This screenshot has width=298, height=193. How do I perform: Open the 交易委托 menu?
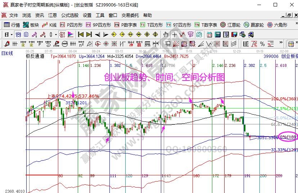[130, 15]
